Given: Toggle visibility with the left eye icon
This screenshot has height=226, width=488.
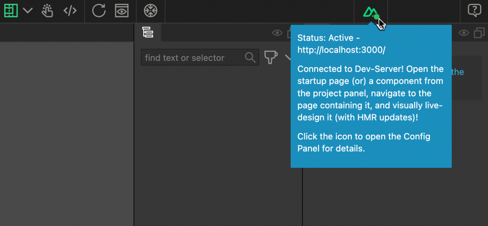Looking at the screenshot, I should (277, 33).
